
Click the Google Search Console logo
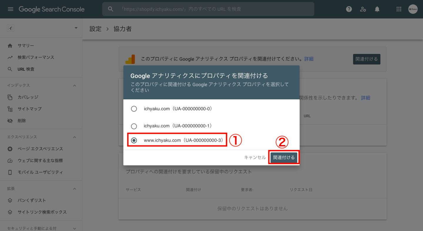(x=52, y=9)
